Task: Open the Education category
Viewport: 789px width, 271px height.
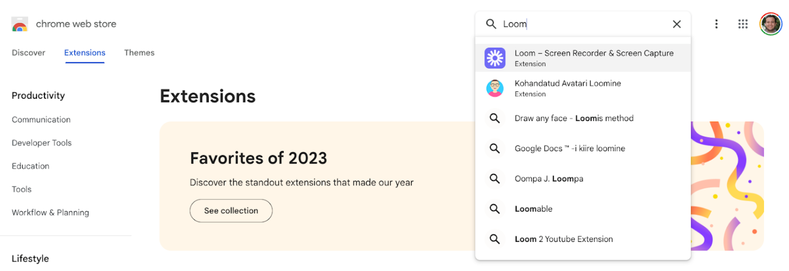Action: point(30,166)
